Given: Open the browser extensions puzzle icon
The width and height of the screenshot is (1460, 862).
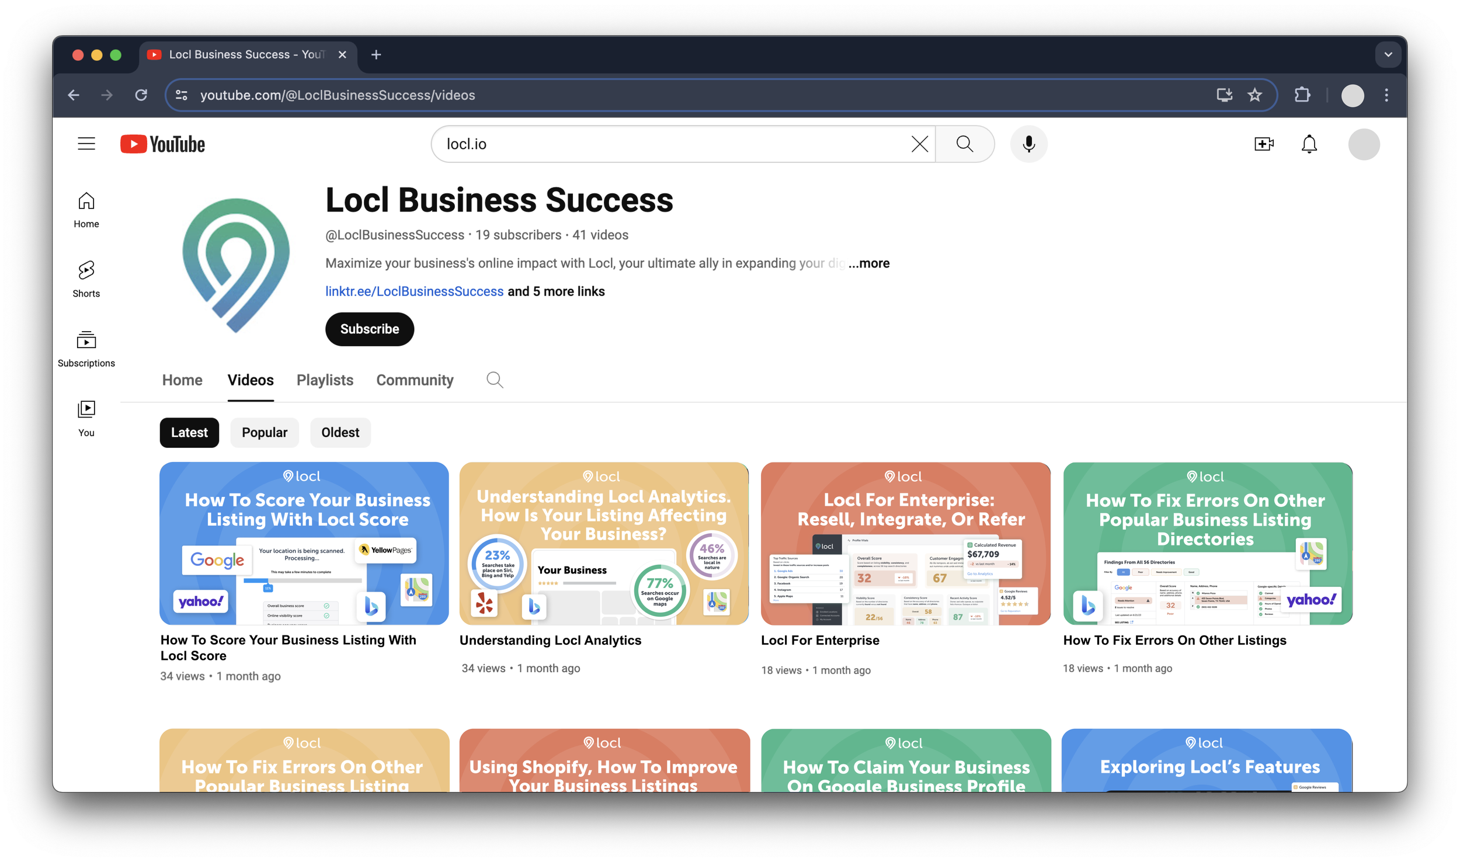Looking at the screenshot, I should click(x=1302, y=95).
